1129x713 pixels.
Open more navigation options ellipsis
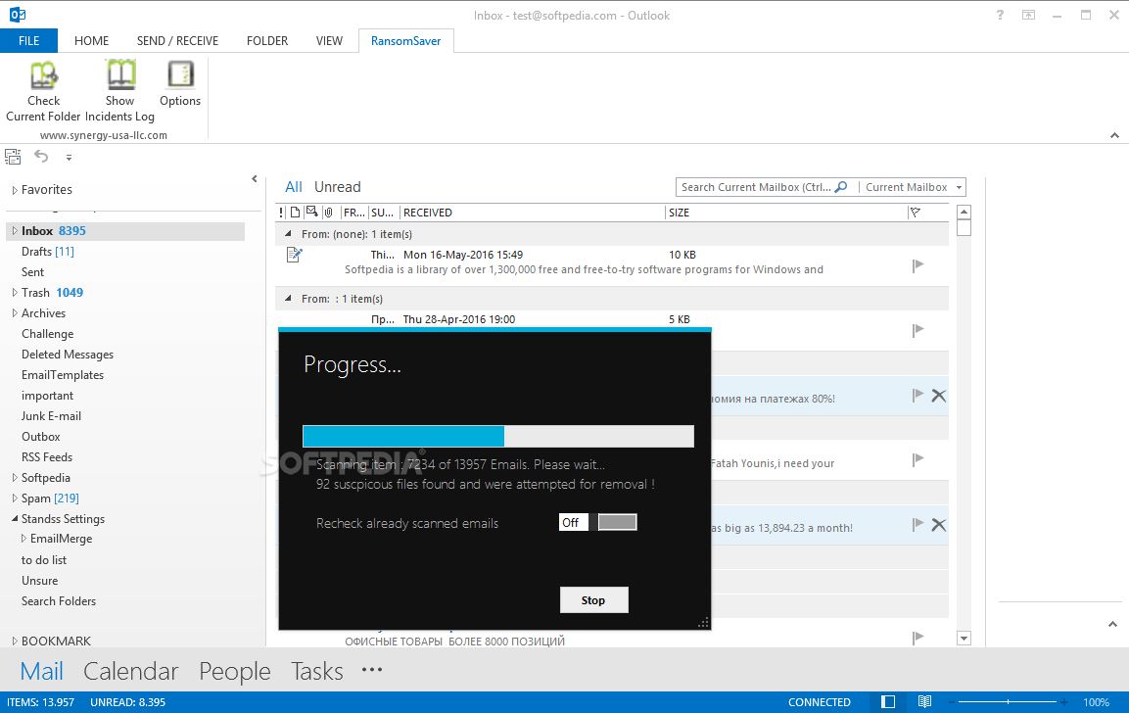(372, 670)
